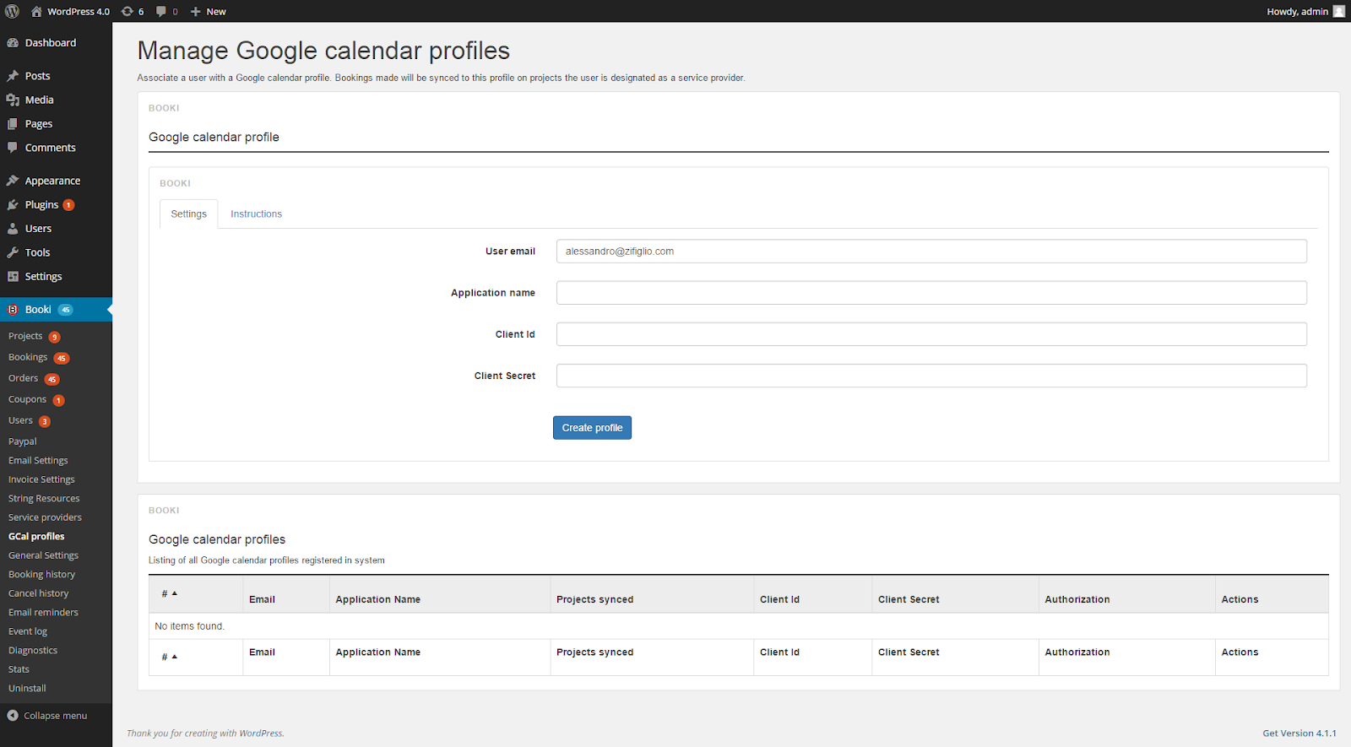Click the Tools wrench icon

click(x=13, y=252)
